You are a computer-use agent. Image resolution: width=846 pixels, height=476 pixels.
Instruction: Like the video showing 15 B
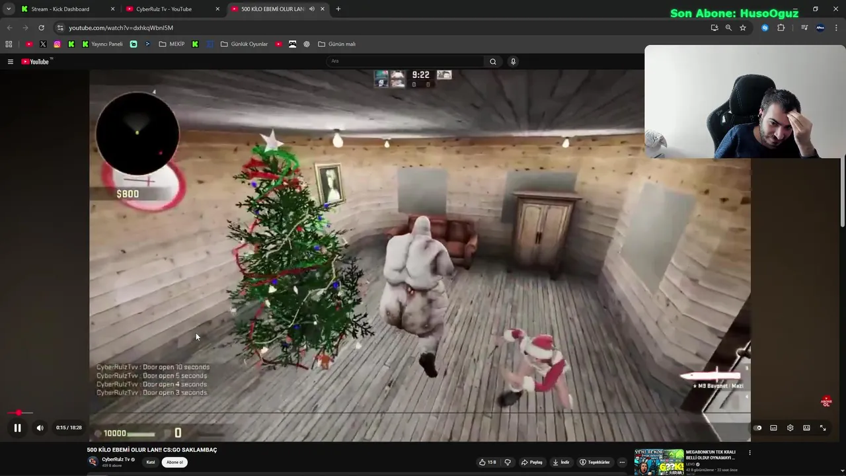[488, 462]
